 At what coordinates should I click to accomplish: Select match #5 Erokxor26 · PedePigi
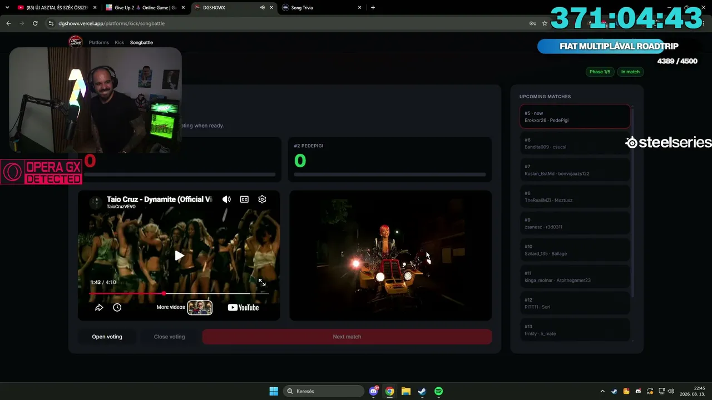[575, 117]
